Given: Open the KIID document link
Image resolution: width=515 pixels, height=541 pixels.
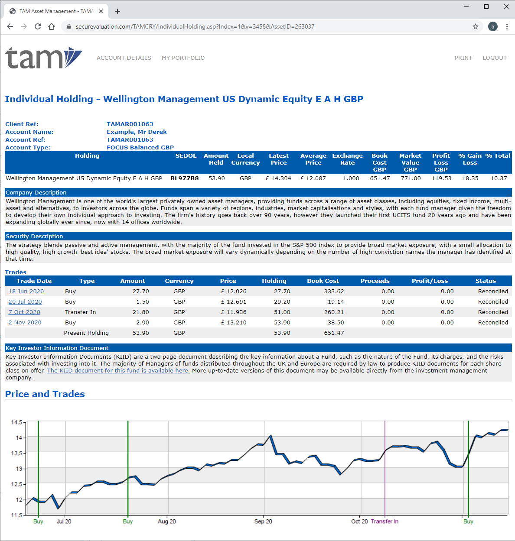Looking at the screenshot, I should (x=118, y=370).
